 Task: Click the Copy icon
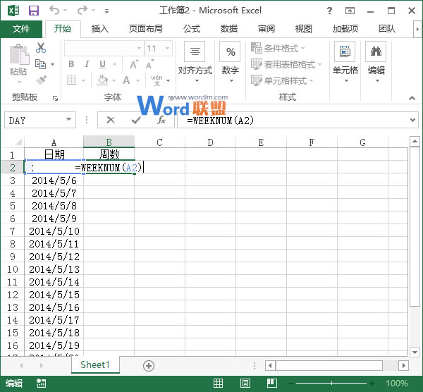tap(41, 64)
